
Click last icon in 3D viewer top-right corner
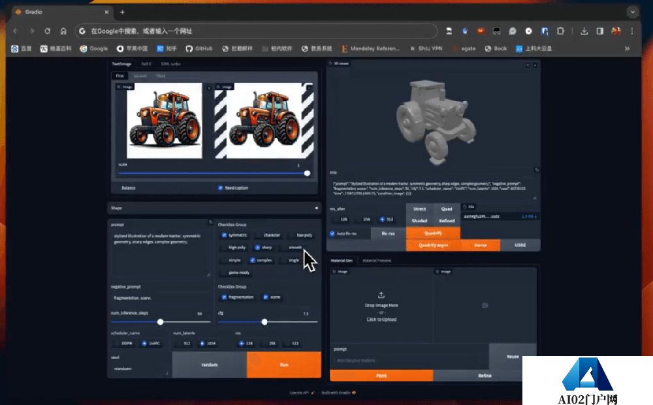coord(535,65)
